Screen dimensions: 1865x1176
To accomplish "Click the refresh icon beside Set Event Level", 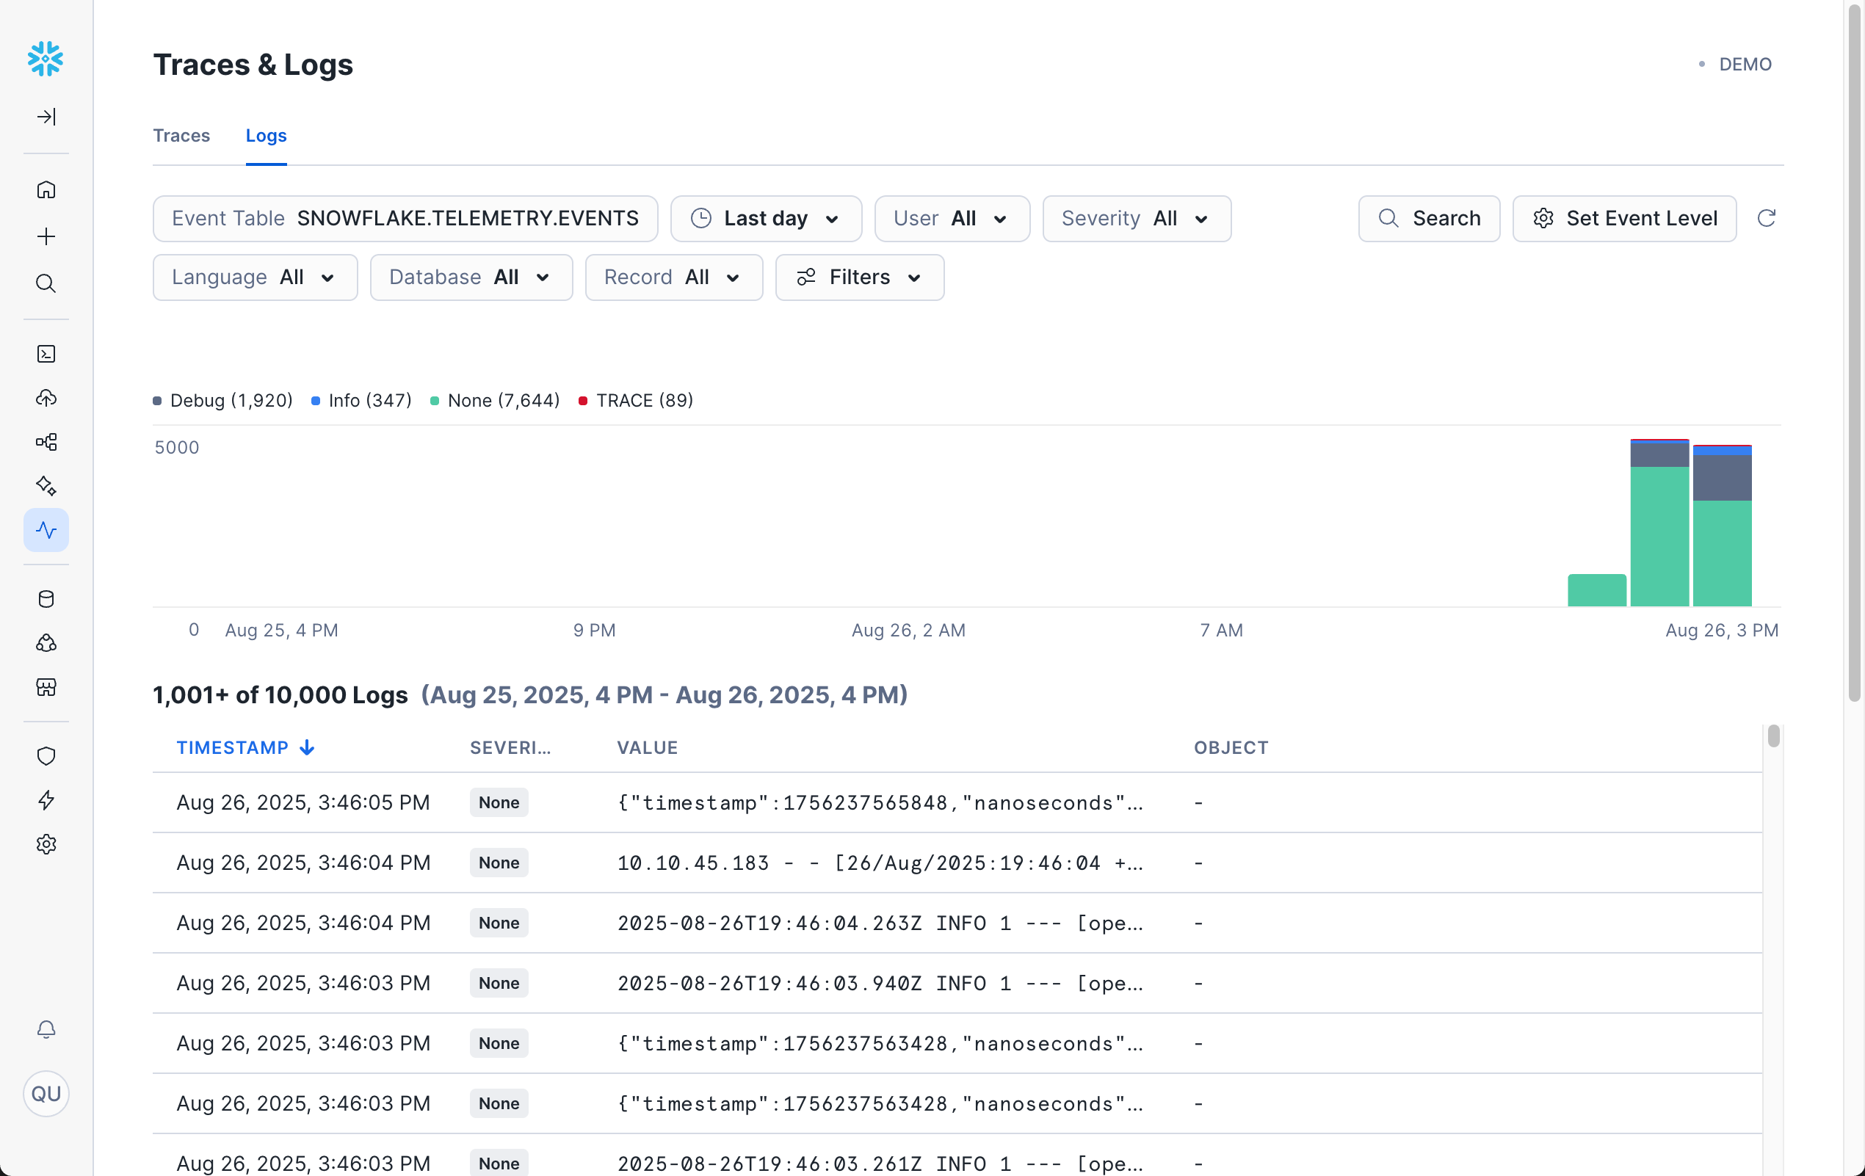I will point(1768,218).
